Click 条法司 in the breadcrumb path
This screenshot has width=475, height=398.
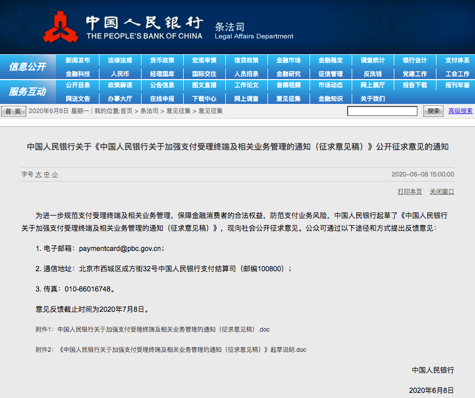(x=149, y=111)
